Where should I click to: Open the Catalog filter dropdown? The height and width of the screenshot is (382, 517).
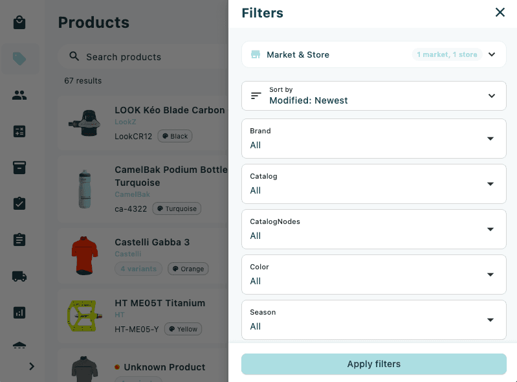tap(374, 184)
